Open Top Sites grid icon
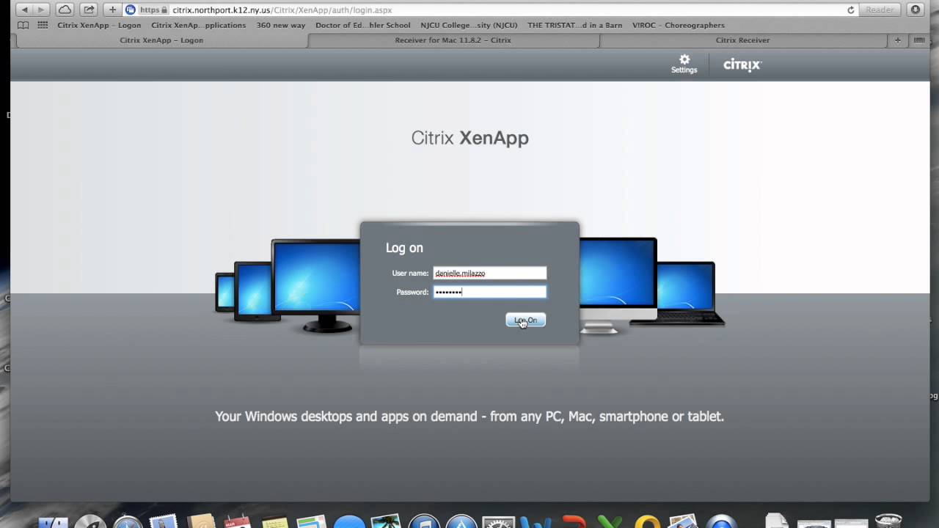The image size is (939, 528). click(x=43, y=25)
